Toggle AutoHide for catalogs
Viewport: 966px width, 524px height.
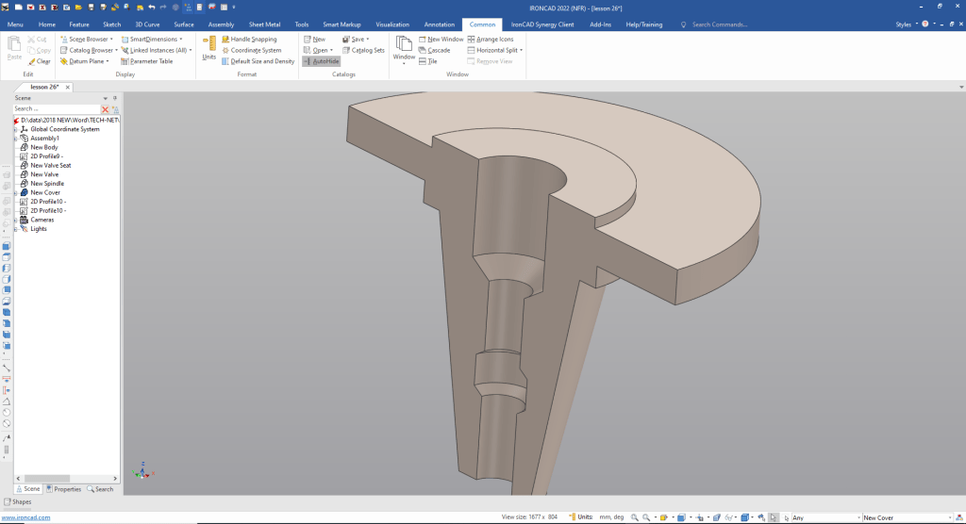pyautogui.click(x=322, y=61)
